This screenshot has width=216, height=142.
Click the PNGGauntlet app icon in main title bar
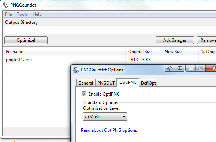point(5,5)
